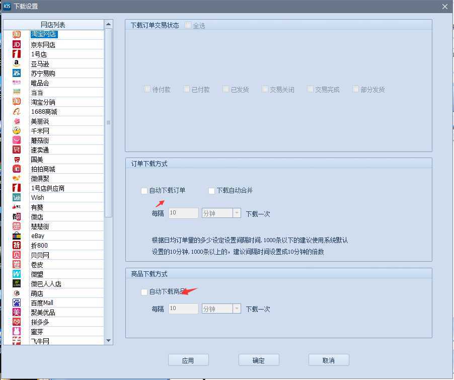Click the icon beside 折800
The image size is (454, 380).
coord(17,245)
